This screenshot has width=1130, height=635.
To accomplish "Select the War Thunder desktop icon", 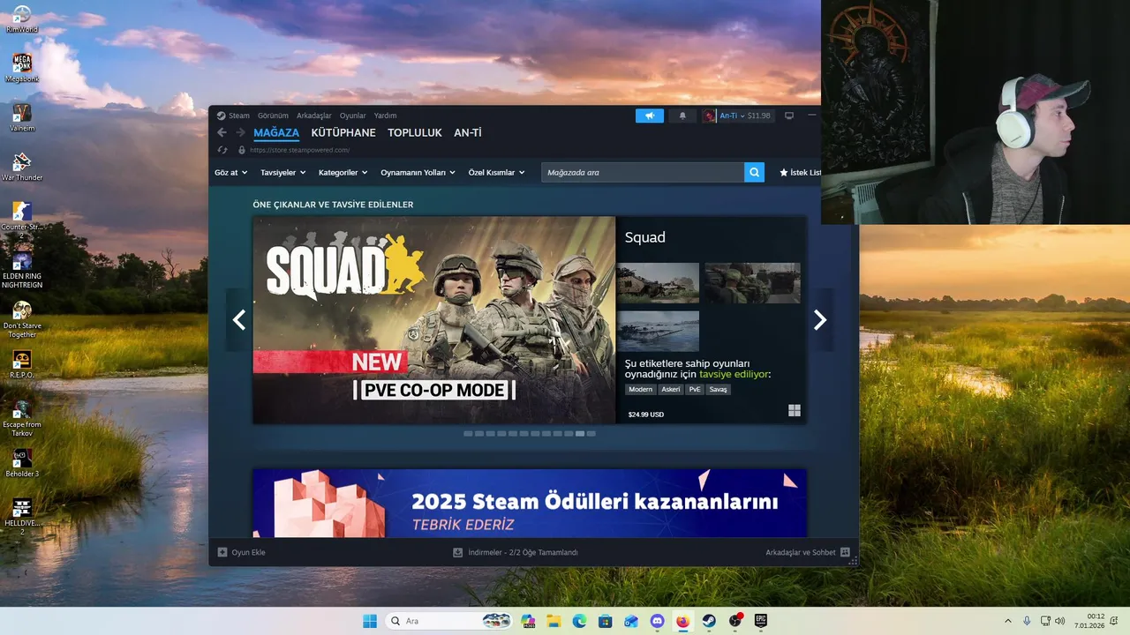I will [x=22, y=167].
